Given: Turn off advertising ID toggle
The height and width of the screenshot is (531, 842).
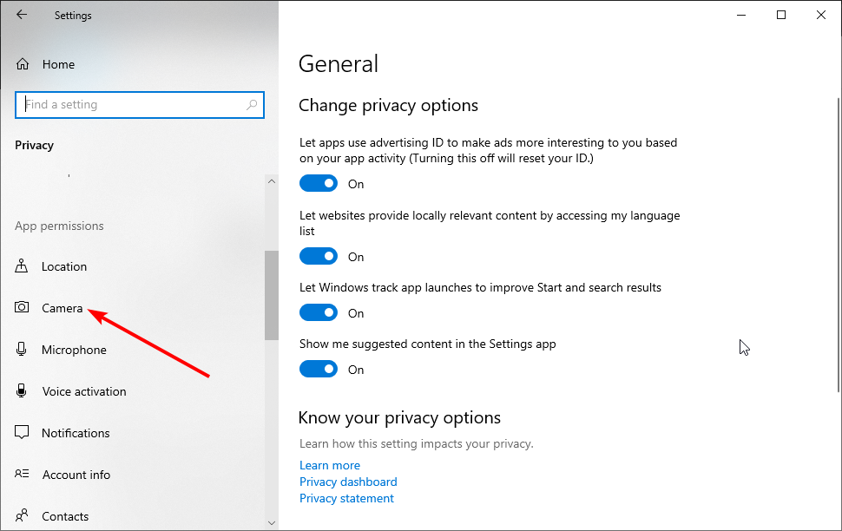Looking at the screenshot, I should point(319,184).
